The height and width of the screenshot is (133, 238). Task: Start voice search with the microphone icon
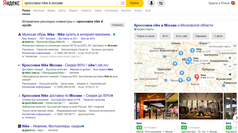click(x=152, y=3)
